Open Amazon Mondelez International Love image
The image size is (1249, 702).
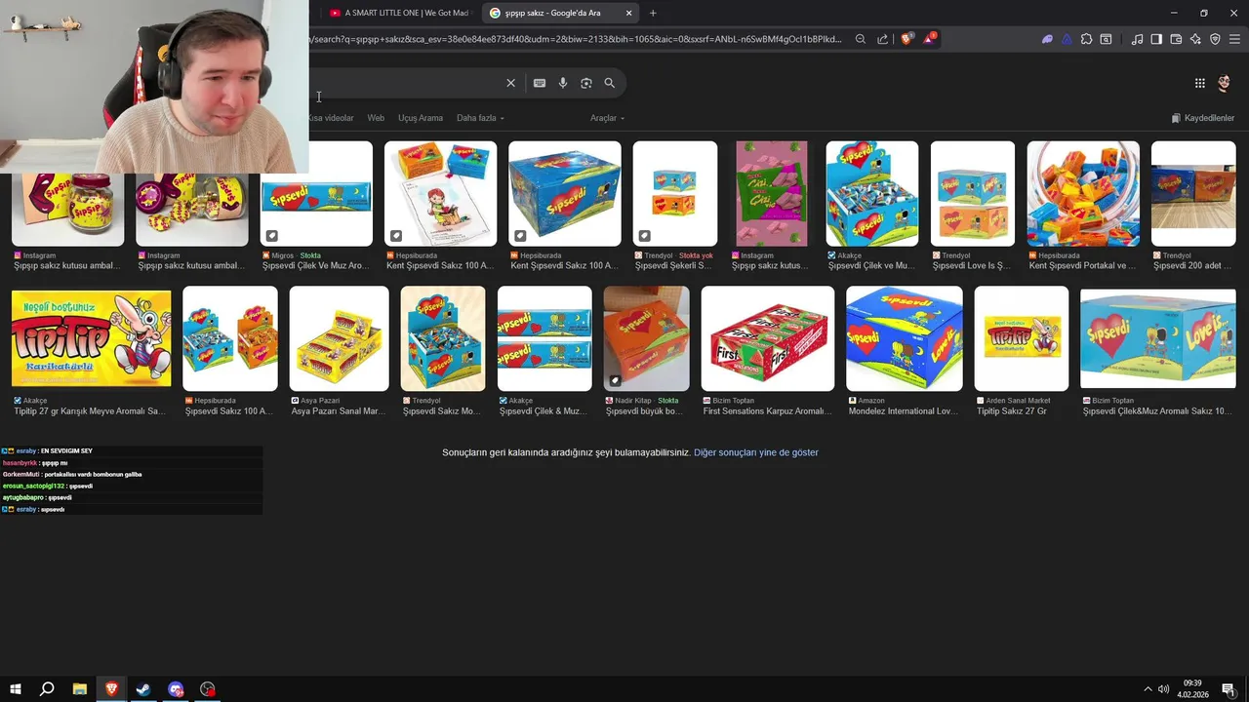pos(905,338)
